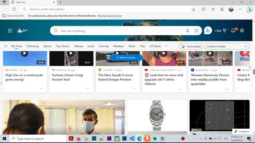
Task: Switch to the Following tab
Action: (33, 46)
